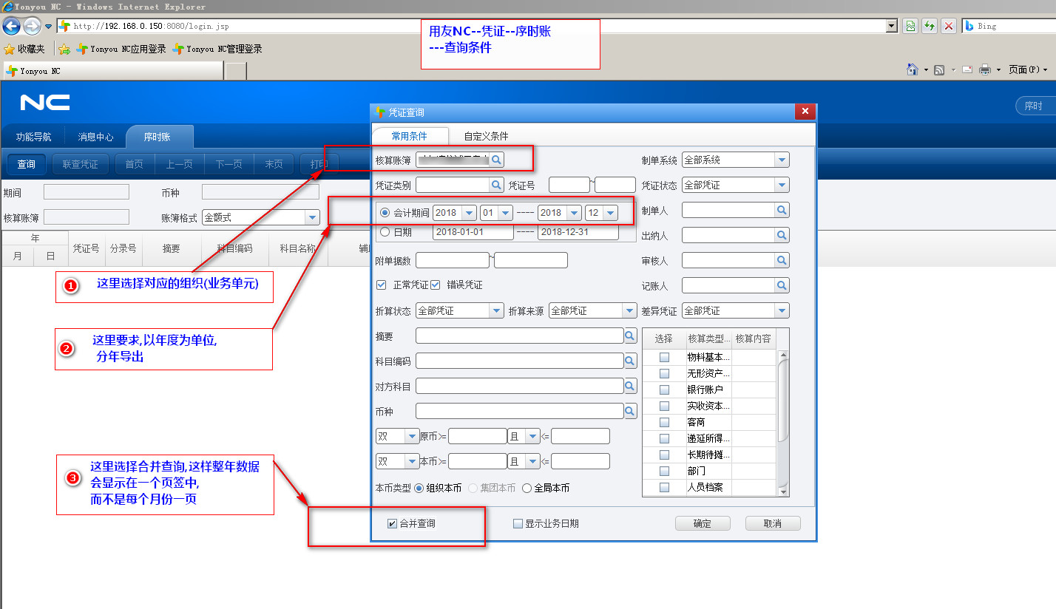Click the Internet Explorer back arrow button
This screenshot has height=609, width=1056.
coord(11,27)
